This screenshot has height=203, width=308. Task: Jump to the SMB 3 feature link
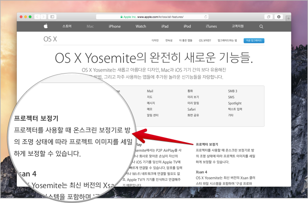(233, 91)
